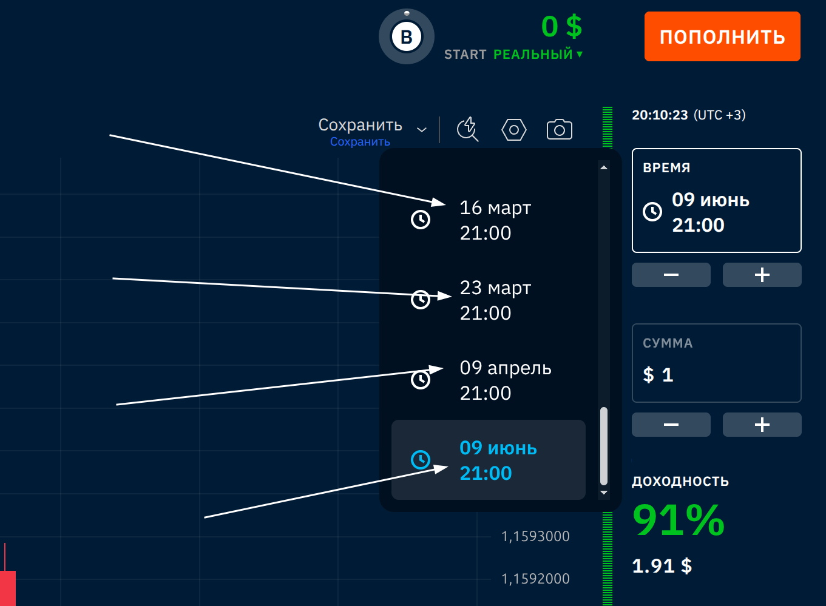Screen dimensions: 826x606
Task: Click clock icon beside 09 апрель
Action: tap(421, 380)
